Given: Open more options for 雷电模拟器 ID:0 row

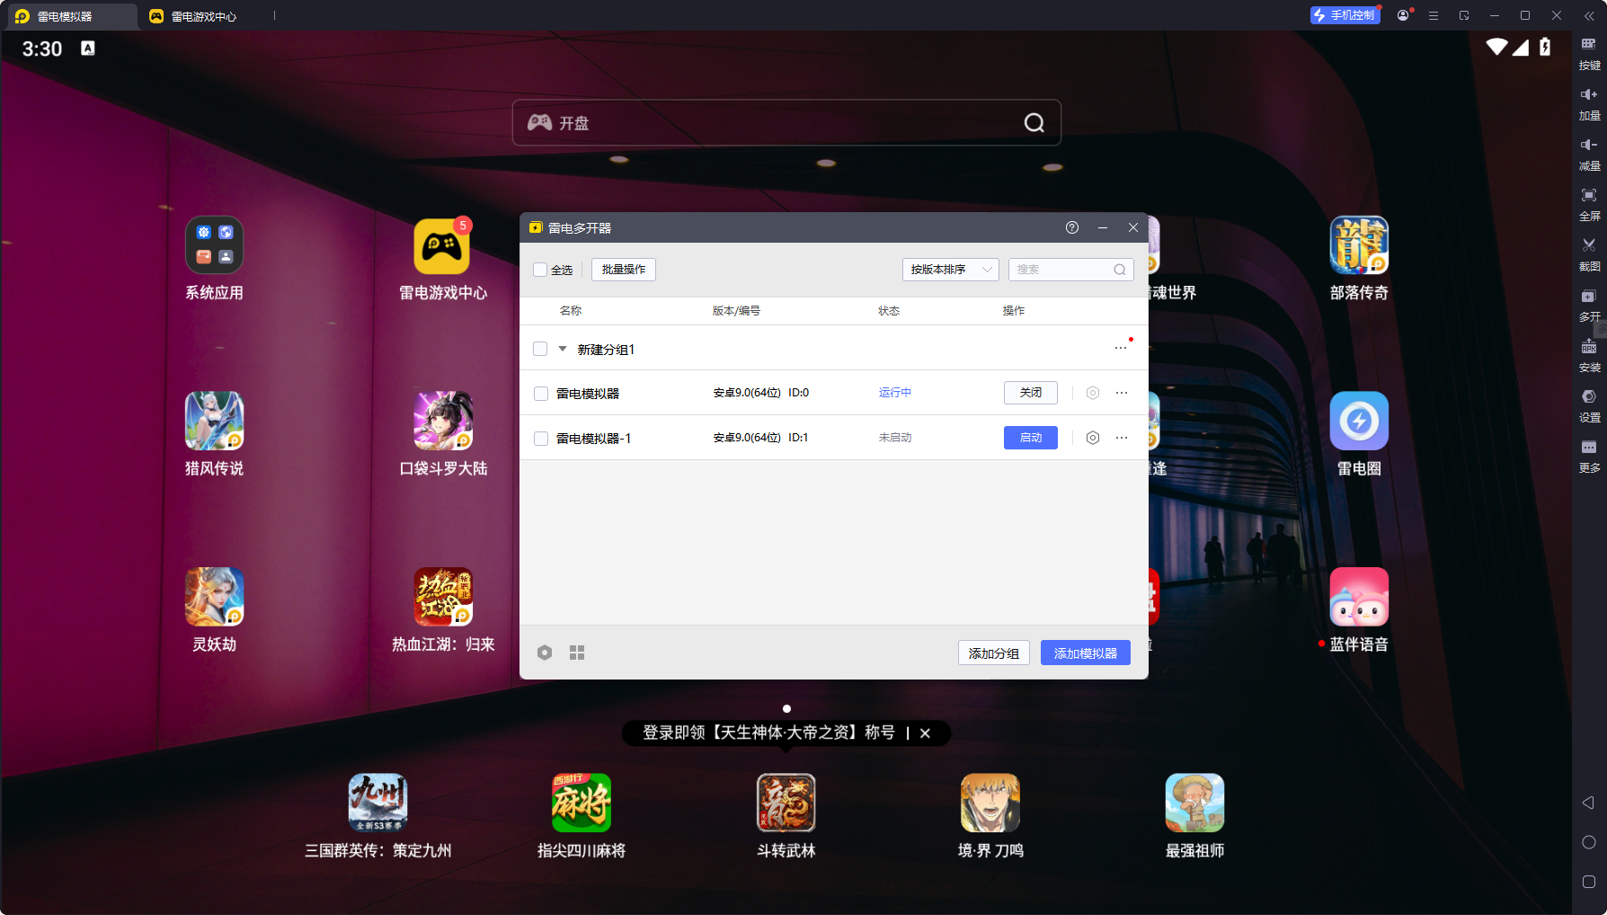Looking at the screenshot, I should click(1122, 393).
